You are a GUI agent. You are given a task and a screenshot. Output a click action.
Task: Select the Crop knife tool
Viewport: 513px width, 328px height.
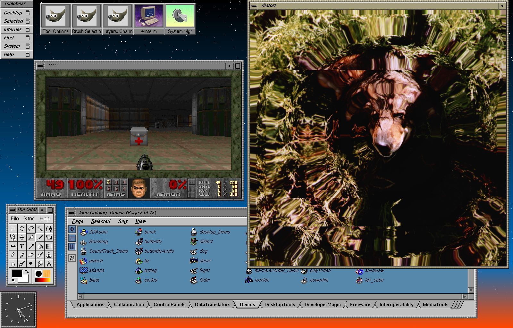click(40, 237)
